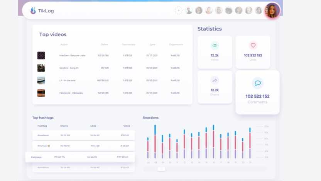Sort hashtags by Likes column header
Viewport: 321px width, 181px height.
click(93, 126)
